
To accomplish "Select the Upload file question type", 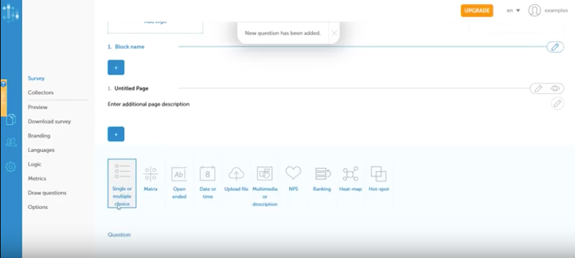I will (236, 179).
